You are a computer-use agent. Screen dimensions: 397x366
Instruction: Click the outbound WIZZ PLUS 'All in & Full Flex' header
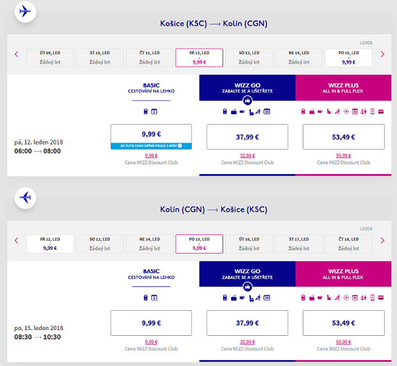point(343,88)
